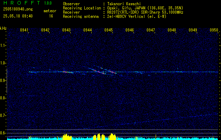The width and height of the screenshot is (221, 140).
Task: Click the 0943 time label
Action: 66,30
